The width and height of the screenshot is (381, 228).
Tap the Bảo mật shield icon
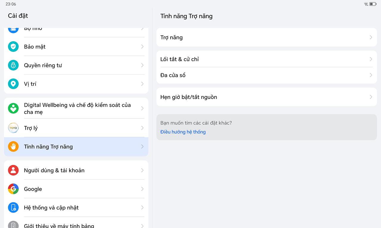tap(13, 47)
